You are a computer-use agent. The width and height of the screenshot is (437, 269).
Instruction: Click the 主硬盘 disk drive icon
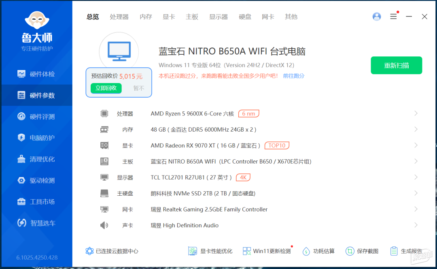pyautogui.click(x=104, y=193)
